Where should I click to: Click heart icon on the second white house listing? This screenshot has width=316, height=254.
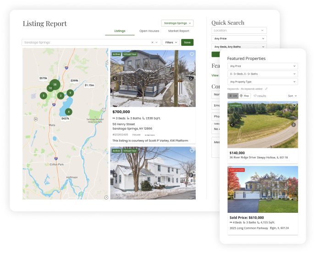[192, 151]
